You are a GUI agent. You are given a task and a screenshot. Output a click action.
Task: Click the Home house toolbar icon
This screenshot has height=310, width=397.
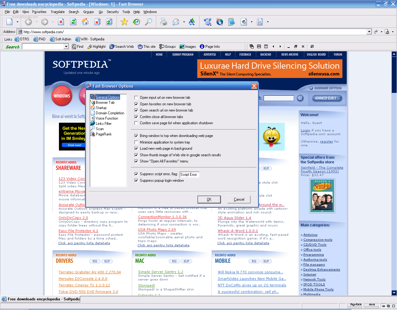[x=85, y=22]
